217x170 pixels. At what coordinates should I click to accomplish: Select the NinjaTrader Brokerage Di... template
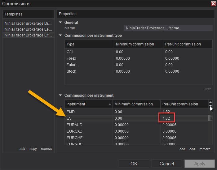(28, 23)
